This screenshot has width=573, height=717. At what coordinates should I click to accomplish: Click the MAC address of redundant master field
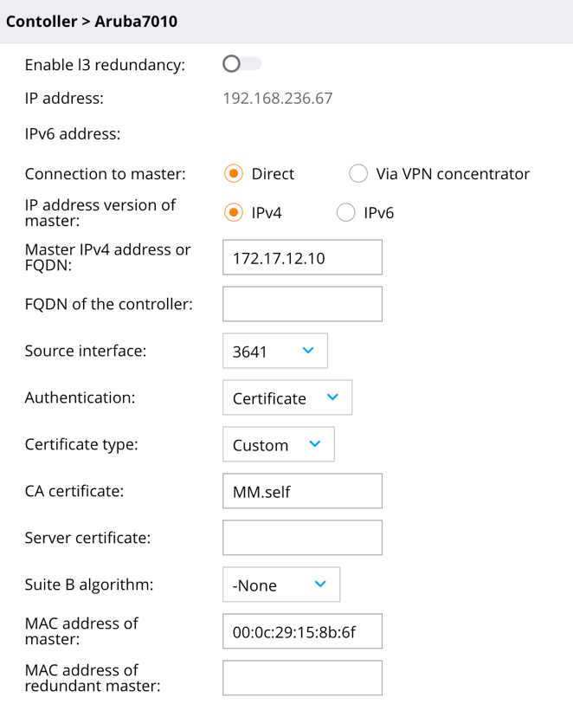pos(302,678)
